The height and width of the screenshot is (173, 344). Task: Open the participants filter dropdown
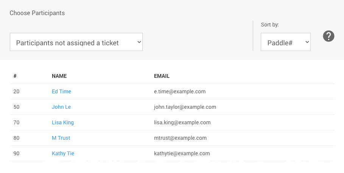tap(76, 42)
